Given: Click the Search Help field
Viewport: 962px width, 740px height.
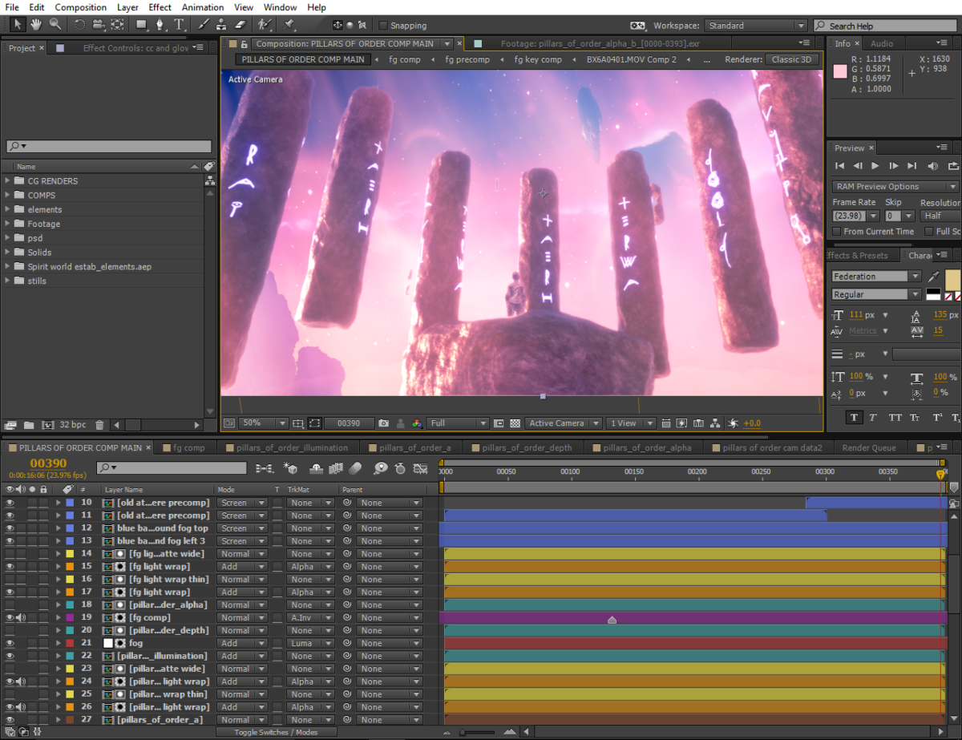Looking at the screenshot, I should (x=887, y=26).
